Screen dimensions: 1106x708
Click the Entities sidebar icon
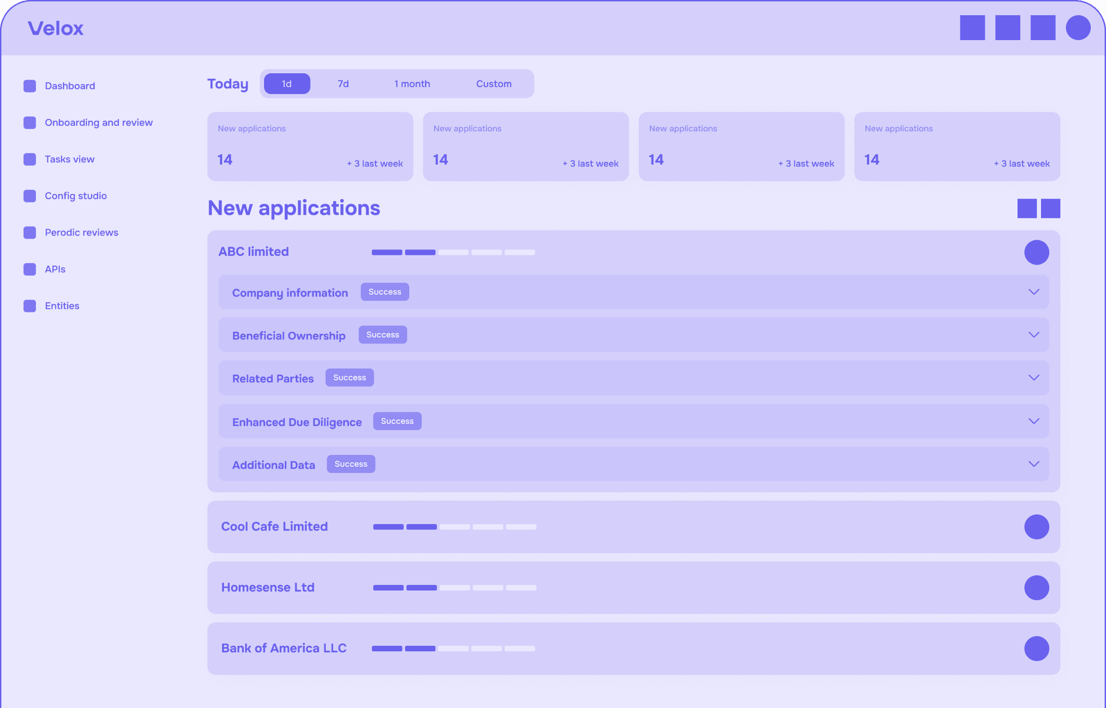click(29, 306)
